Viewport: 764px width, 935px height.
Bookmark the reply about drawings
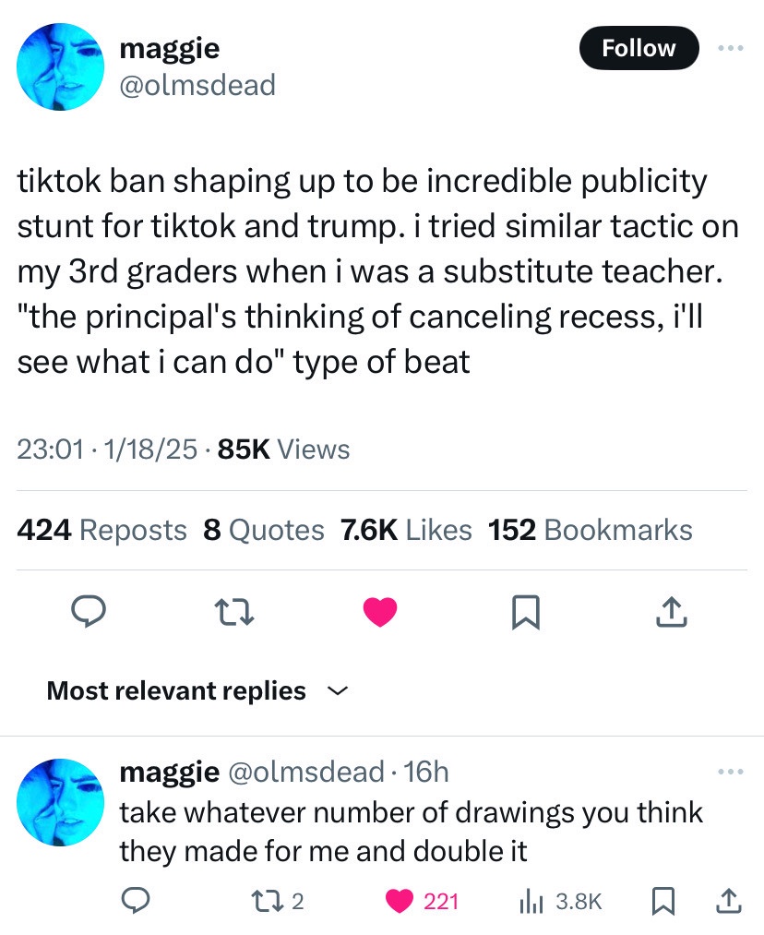(663, 901)
